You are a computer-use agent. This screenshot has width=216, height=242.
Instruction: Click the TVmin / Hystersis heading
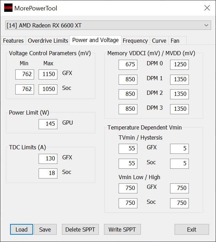141,137
